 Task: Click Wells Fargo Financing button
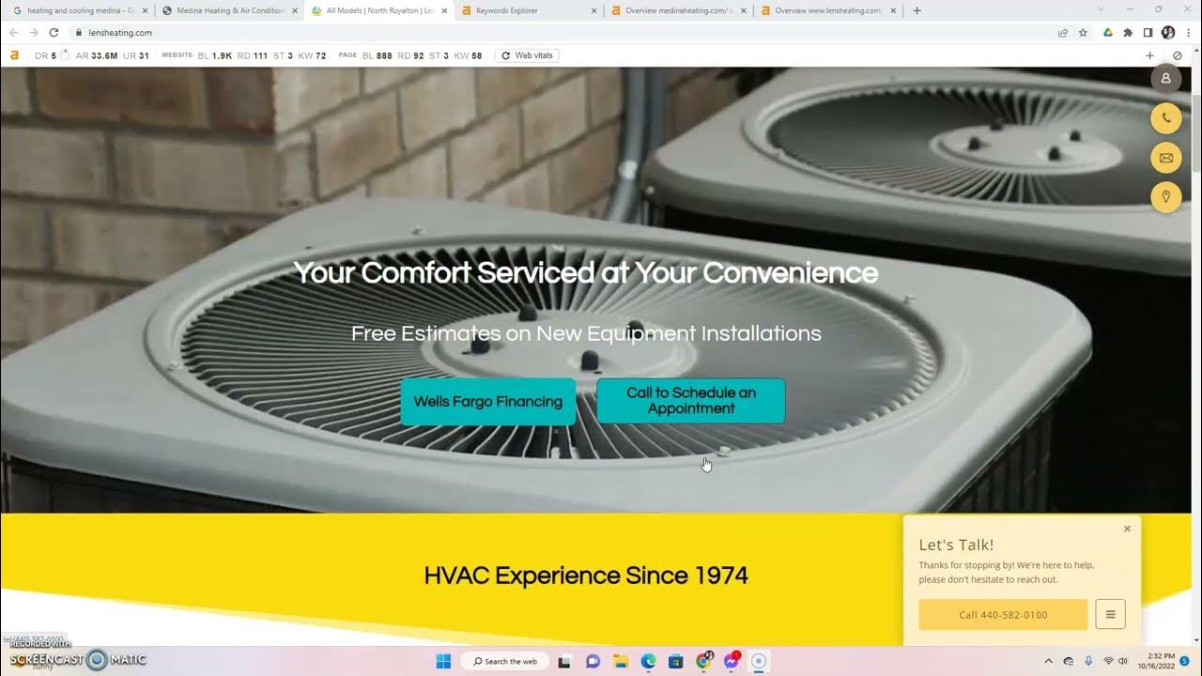pyautogui.click(x=488, y=402)
